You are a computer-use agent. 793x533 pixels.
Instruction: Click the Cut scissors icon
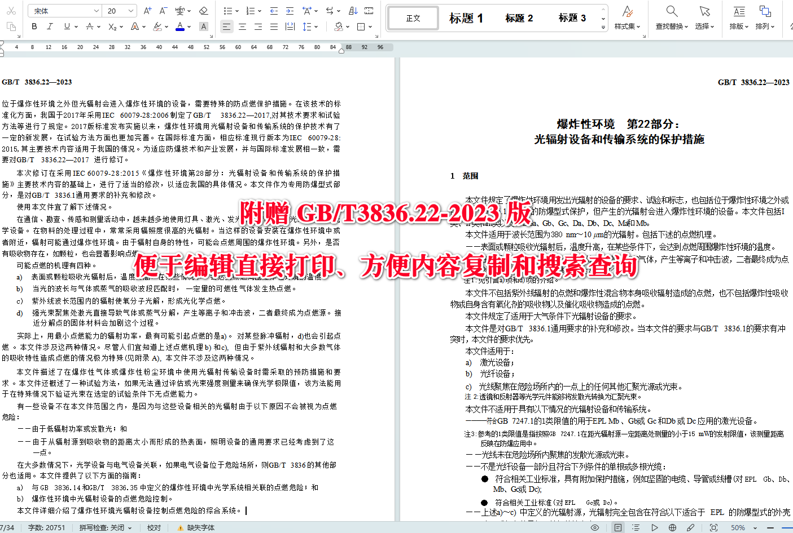(11, 11)
